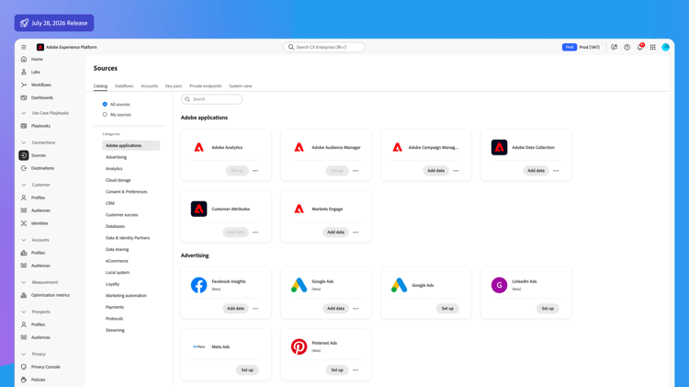The width and height of the screenshot is (689, 387).
Task: Switch to the Dataflows tab
Action: (x=124, y=85)
